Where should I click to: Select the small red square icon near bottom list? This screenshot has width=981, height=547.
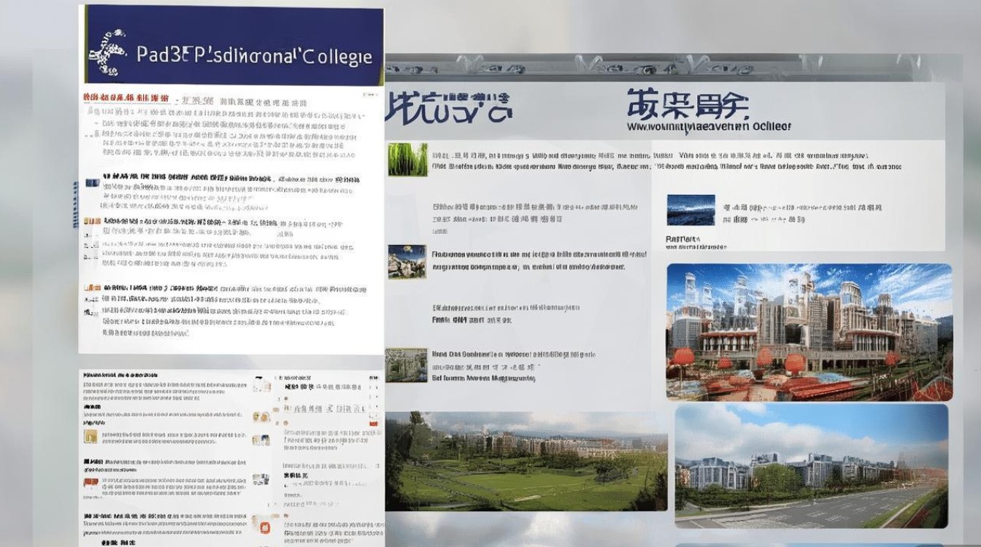coord(372,423)
